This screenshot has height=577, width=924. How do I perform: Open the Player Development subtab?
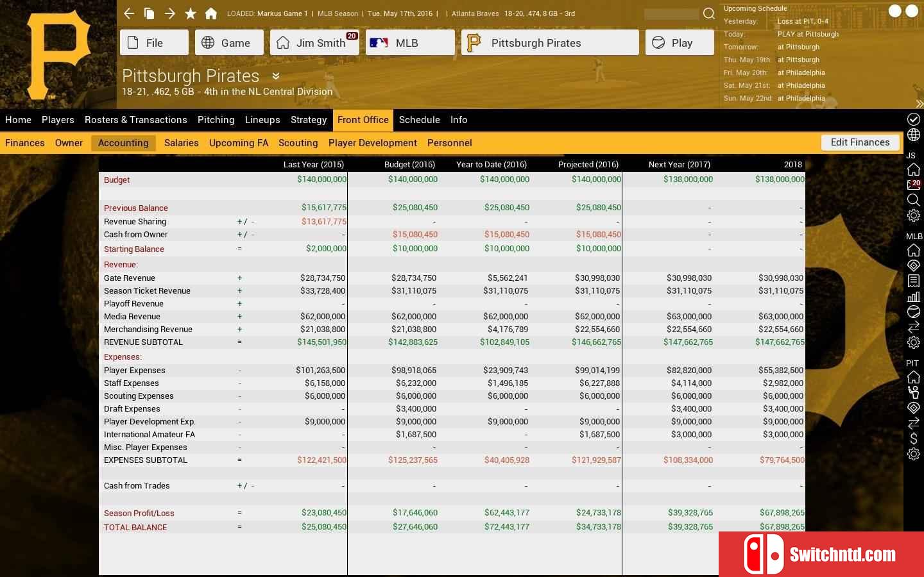[373, 143]
